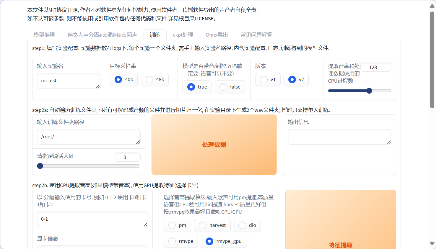
Task: Select the dio pitch extraction algorithm
Action: coord(247,225)
